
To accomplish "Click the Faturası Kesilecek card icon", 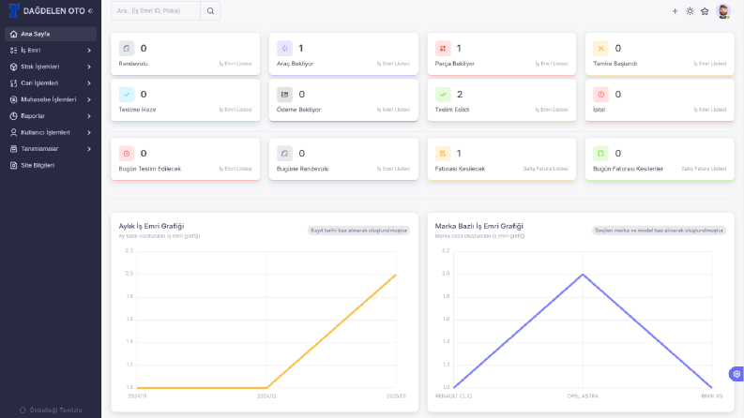I will click(x=443, y=154).
